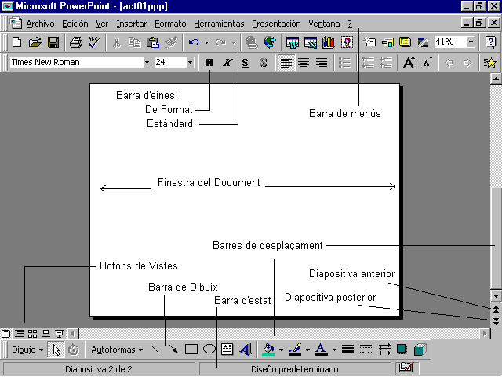
Task: Select the Rectangle drawing tool
Action: [191, 350]
